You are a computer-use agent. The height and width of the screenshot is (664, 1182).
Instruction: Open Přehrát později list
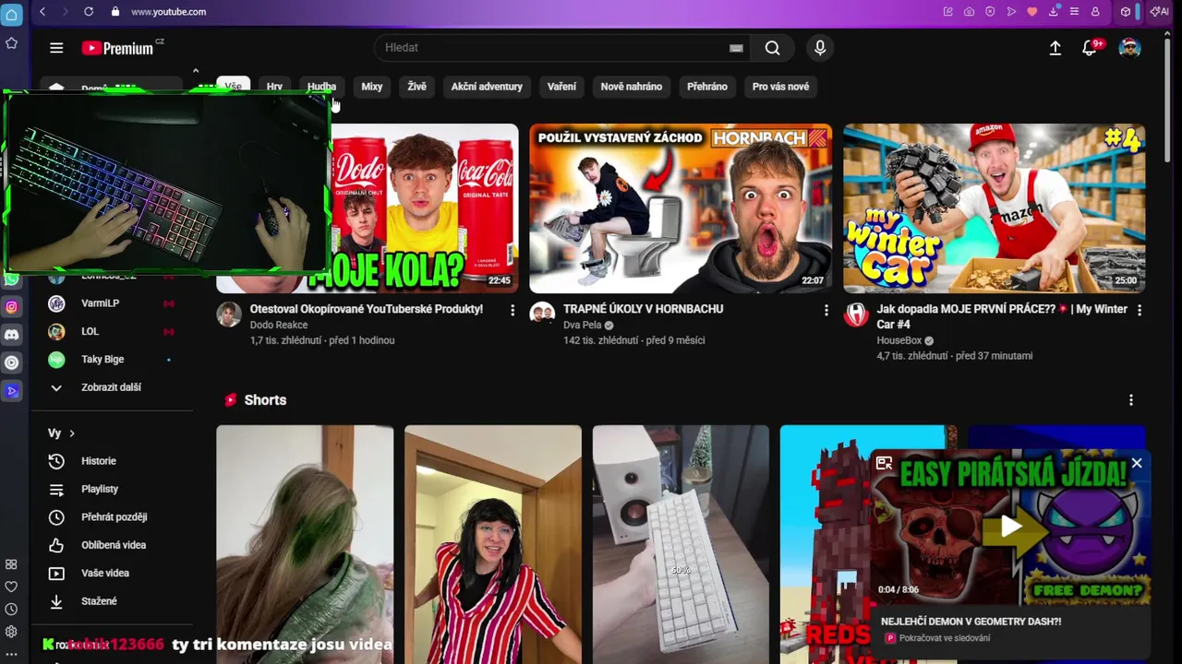(112, 517)
